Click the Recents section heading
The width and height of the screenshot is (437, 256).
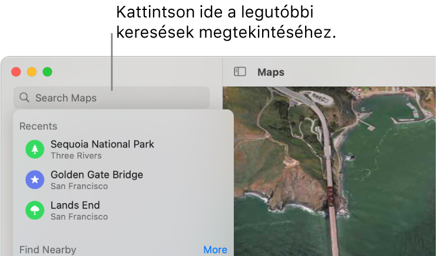(38, 126)
